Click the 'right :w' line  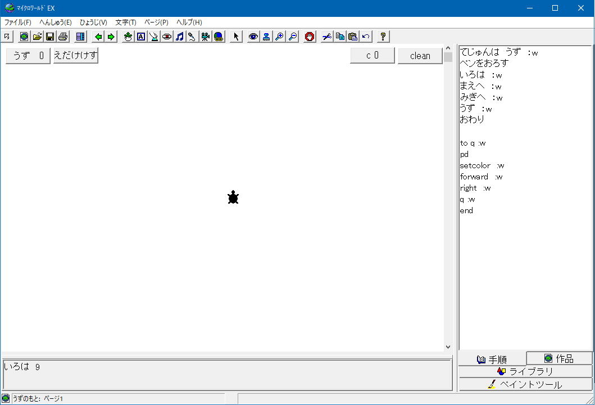(475, 188)
